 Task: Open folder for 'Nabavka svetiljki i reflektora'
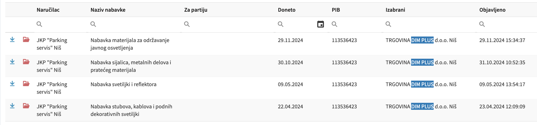26,84
